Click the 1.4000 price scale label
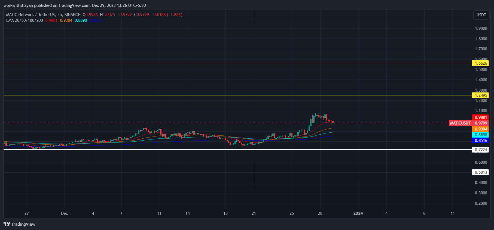Screen dimensions: 494x230 coord(481,80)
